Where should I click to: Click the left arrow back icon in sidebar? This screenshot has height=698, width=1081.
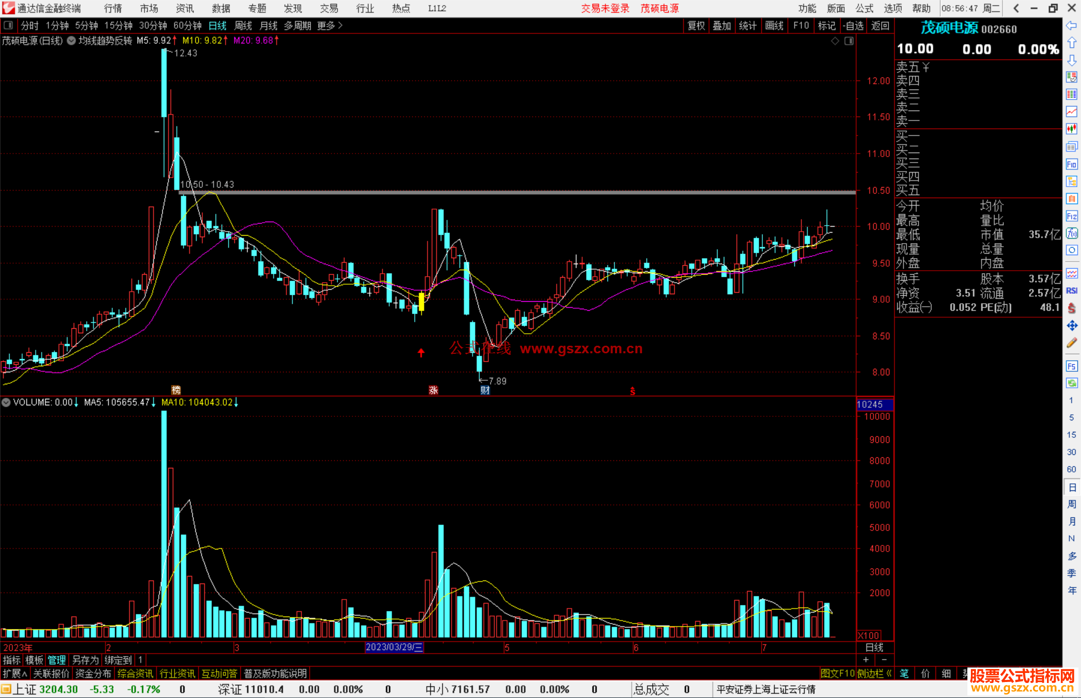pyautogui.click(x=1071, y=26)
